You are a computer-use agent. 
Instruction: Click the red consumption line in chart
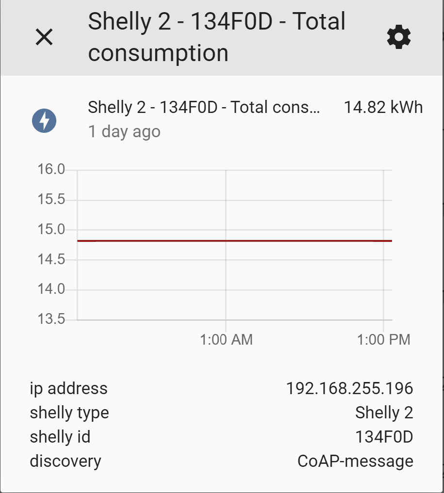(234, 241)
